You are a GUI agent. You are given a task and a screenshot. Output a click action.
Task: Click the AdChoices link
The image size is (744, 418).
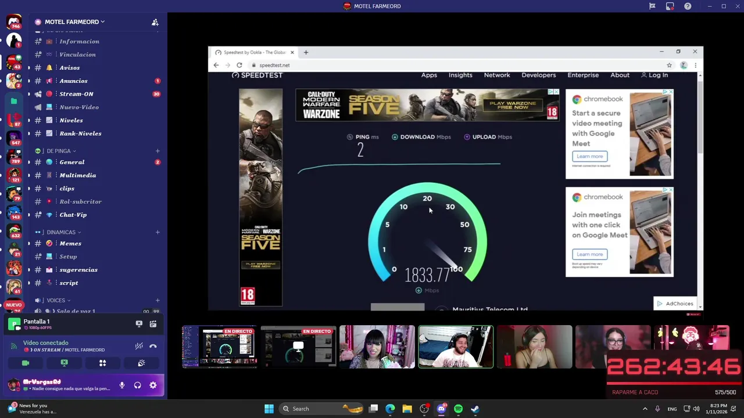click(x=675, y=304)
